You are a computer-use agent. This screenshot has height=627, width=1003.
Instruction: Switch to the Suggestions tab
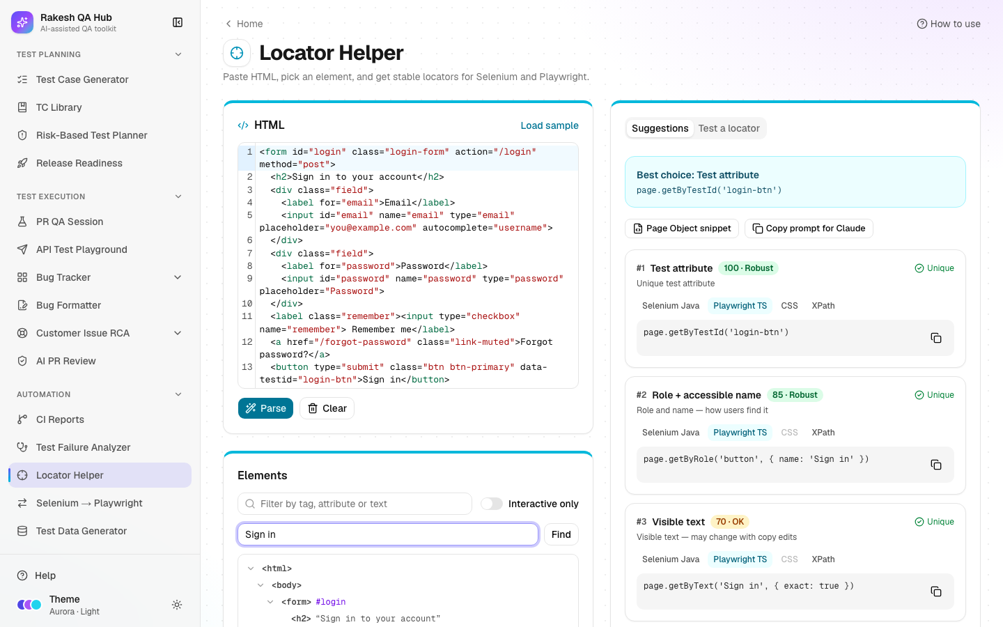coord(660,128)
